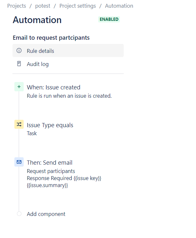
Task: Click the blue envelope Send email icon
Action: 19,162
